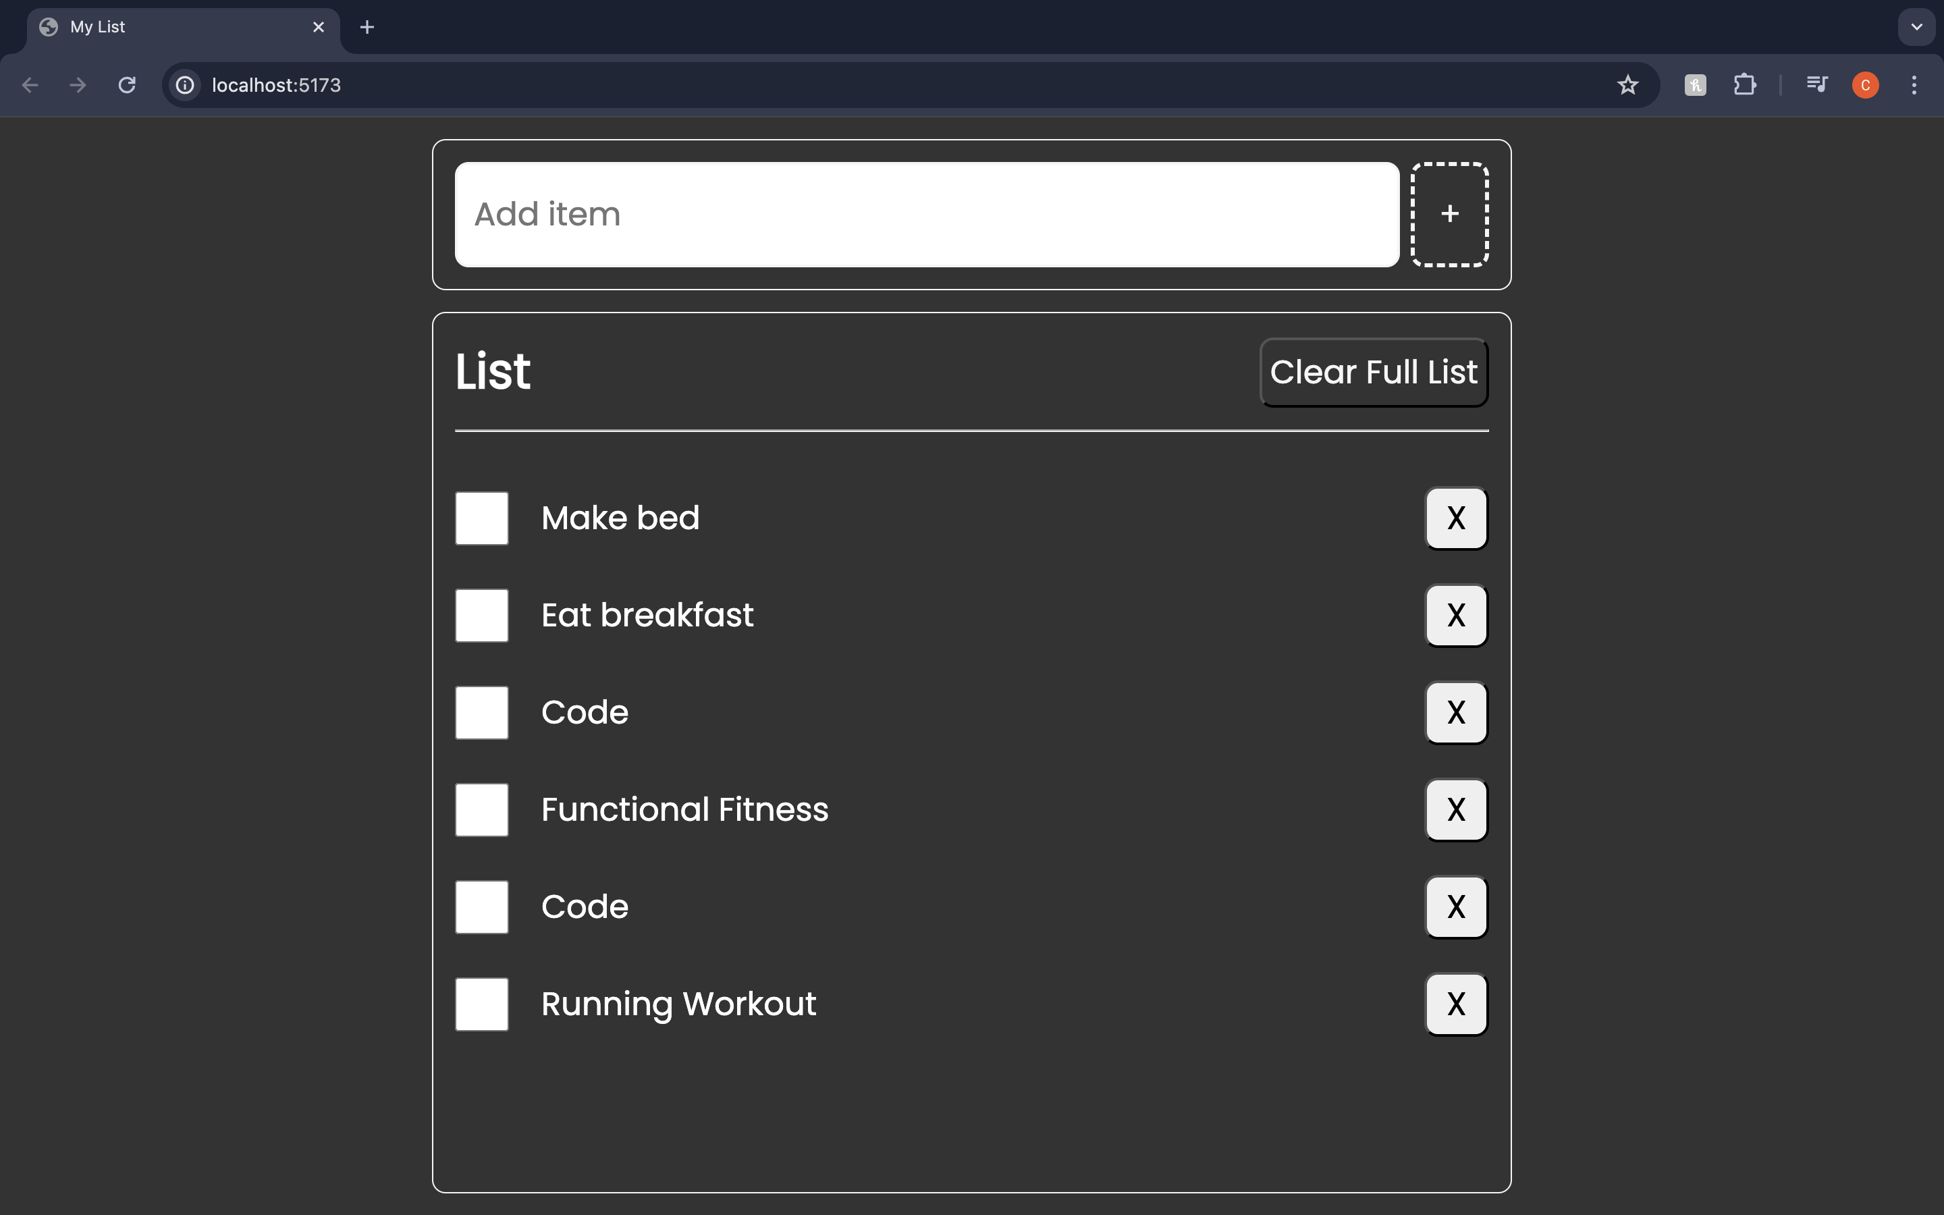Image resolution: width=1944 pixels, height=1215 pixels.
Task: Click the 'X' icon for Code item
Action: tap(1455, 711)
